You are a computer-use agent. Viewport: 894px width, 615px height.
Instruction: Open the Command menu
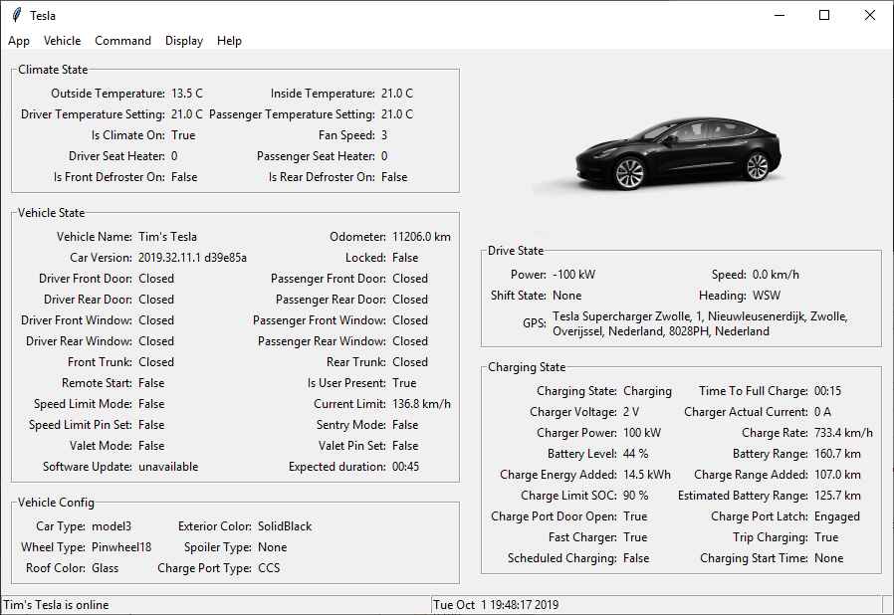122,41
